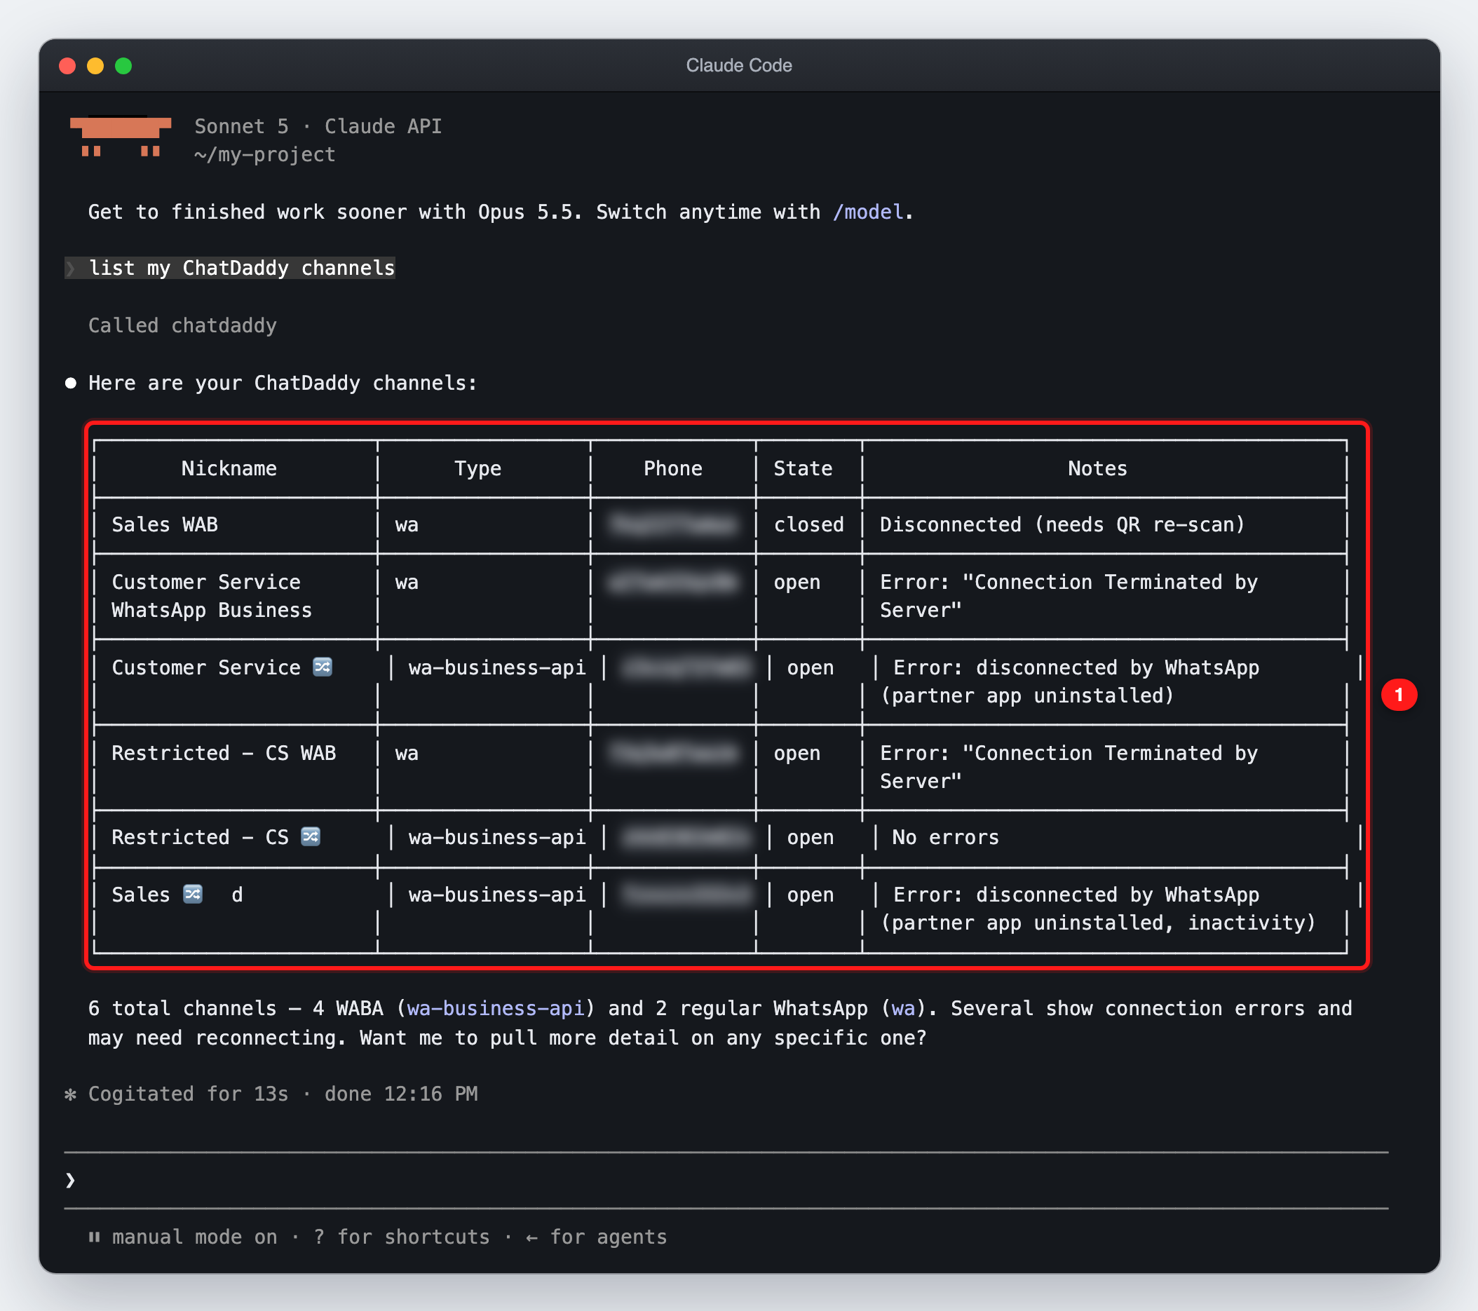Click open state in Customer Service WhatsApp Business row
Screen dimensions: 1478x1311
click(x=797, y=582)
